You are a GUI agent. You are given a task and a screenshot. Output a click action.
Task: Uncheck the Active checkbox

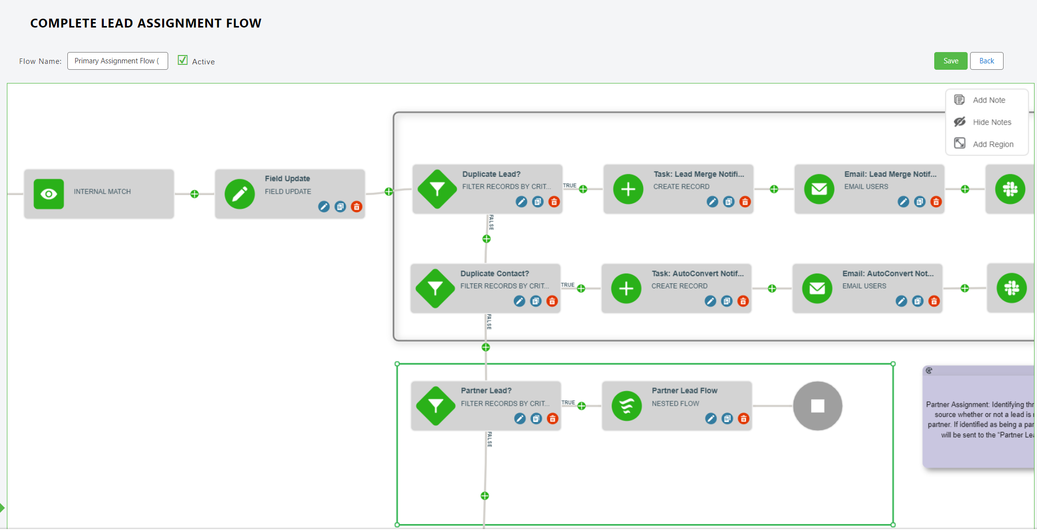[x=182, y=60]
